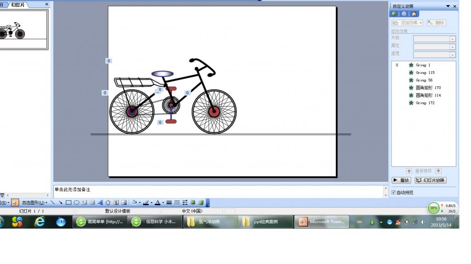Screen dimensions: 471x264
Task: Open the 简简单单 browser taskbar item
Action: (99, 222)
